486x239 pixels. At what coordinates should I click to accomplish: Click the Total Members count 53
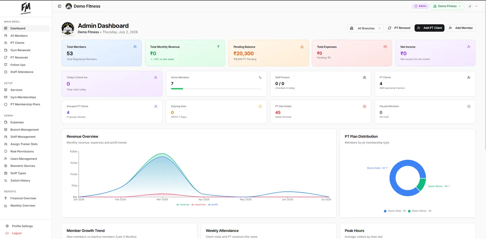point(70,53)
